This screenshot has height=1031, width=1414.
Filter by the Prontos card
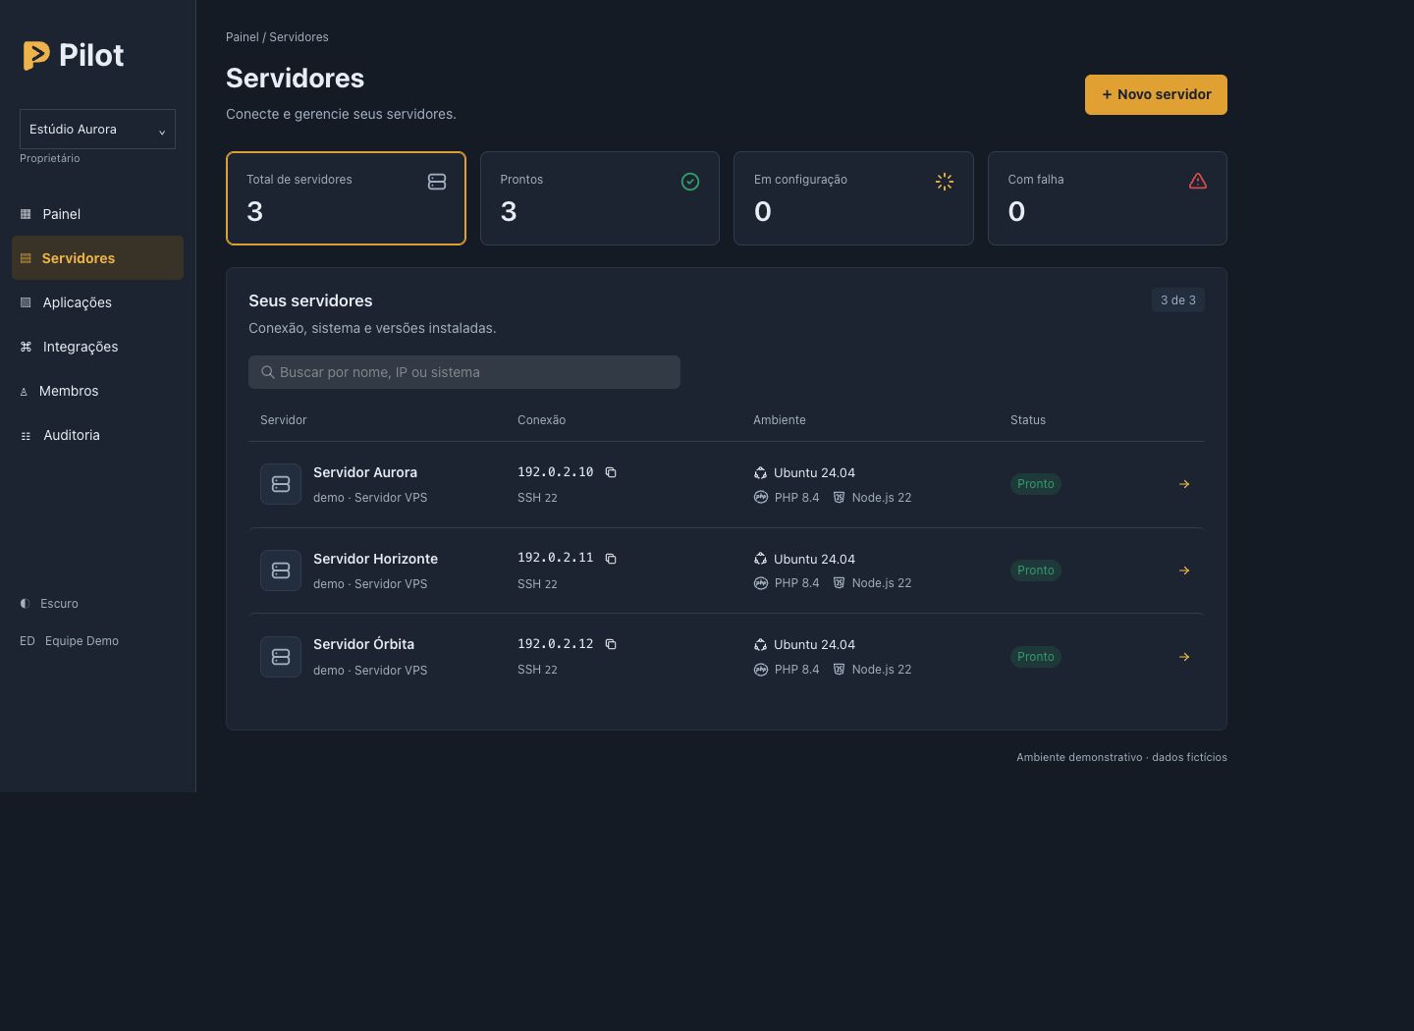pos(600,198)
